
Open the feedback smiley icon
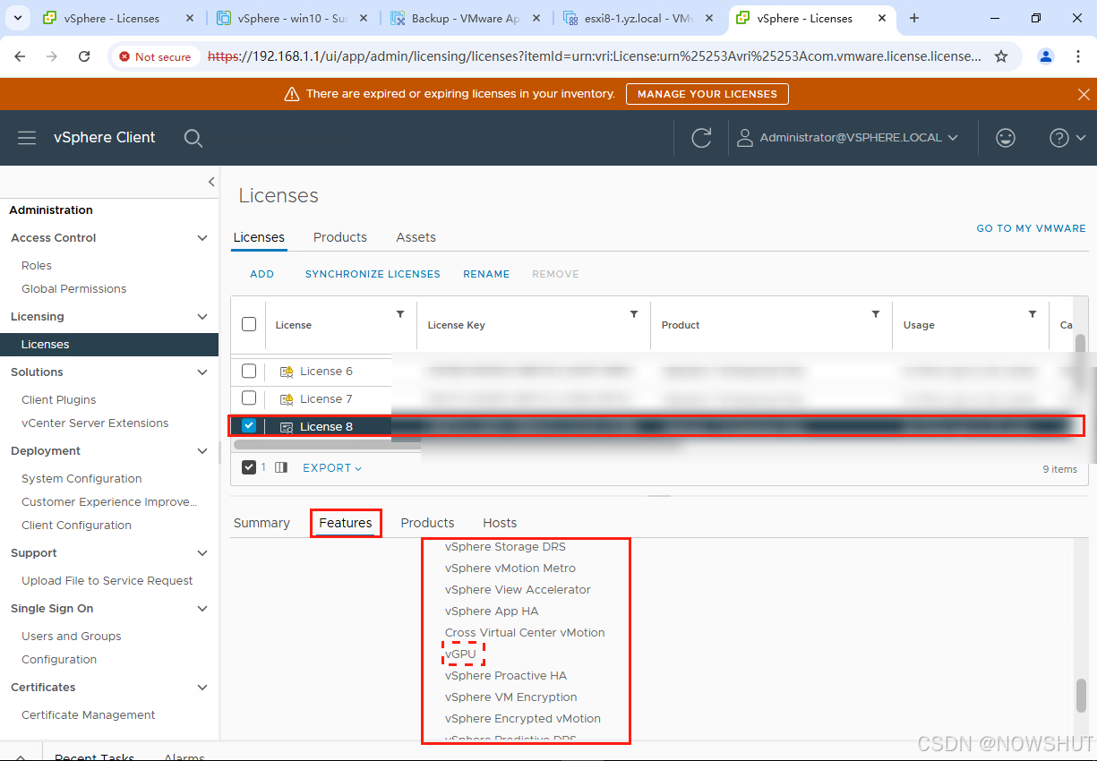coord(1006,138)
